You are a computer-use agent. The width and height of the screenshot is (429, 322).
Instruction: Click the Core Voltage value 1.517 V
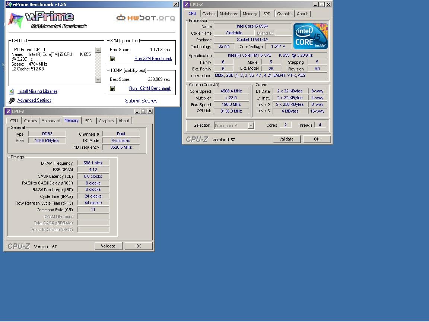(x=278, y=47)
